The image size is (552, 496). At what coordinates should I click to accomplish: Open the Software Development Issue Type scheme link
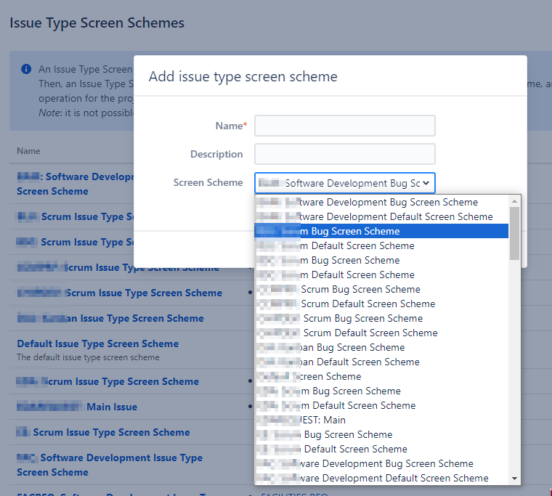click(x=109, y=465)
